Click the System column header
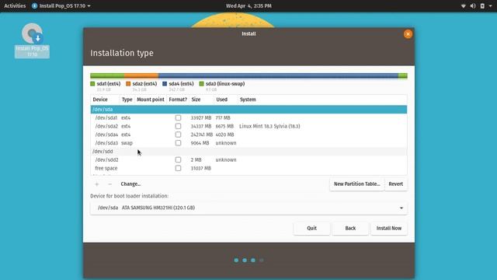The image size is (497, 280). pyautogui.click(x=322, y=100)
